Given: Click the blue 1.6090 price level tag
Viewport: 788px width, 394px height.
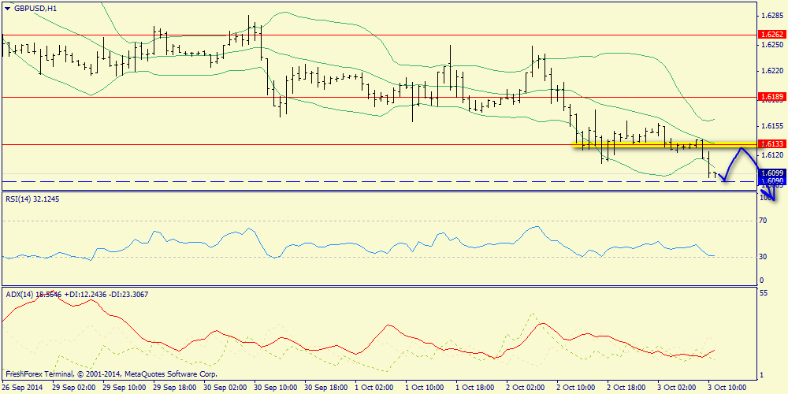Looking at the screenshot, I should coord(771,181).
